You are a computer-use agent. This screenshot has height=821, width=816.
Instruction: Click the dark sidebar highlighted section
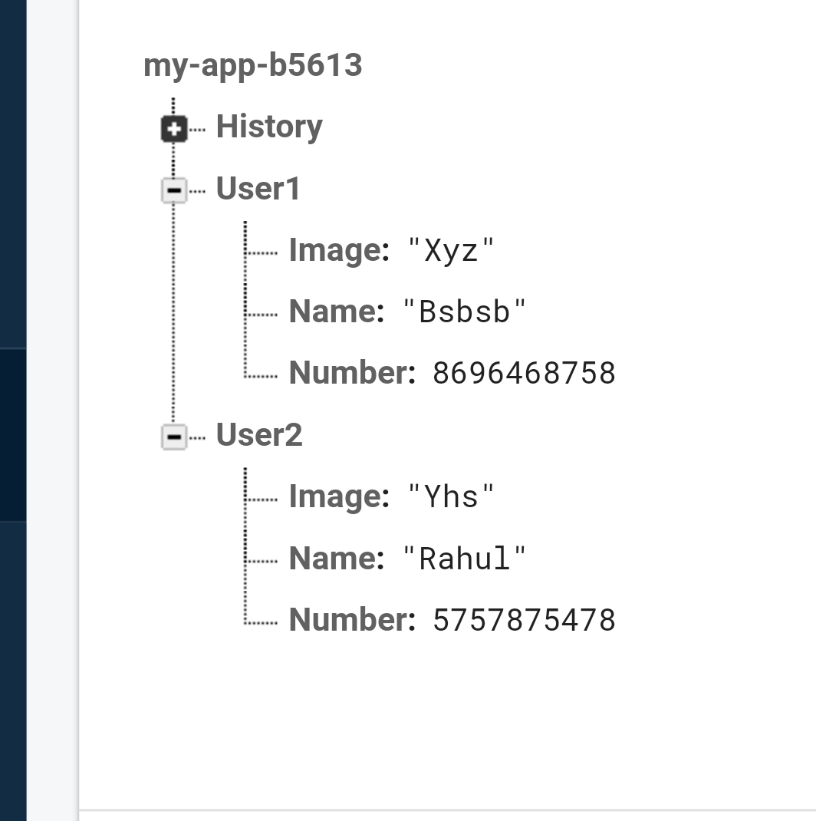[x=13, y=434]
